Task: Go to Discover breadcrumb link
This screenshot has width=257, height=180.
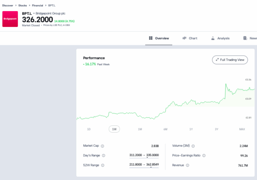Action: point(8,6)
